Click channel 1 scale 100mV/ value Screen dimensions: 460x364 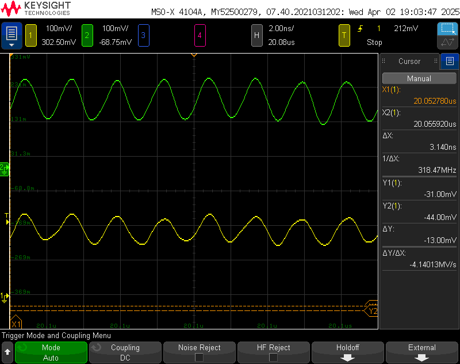[x=59, y=28]
